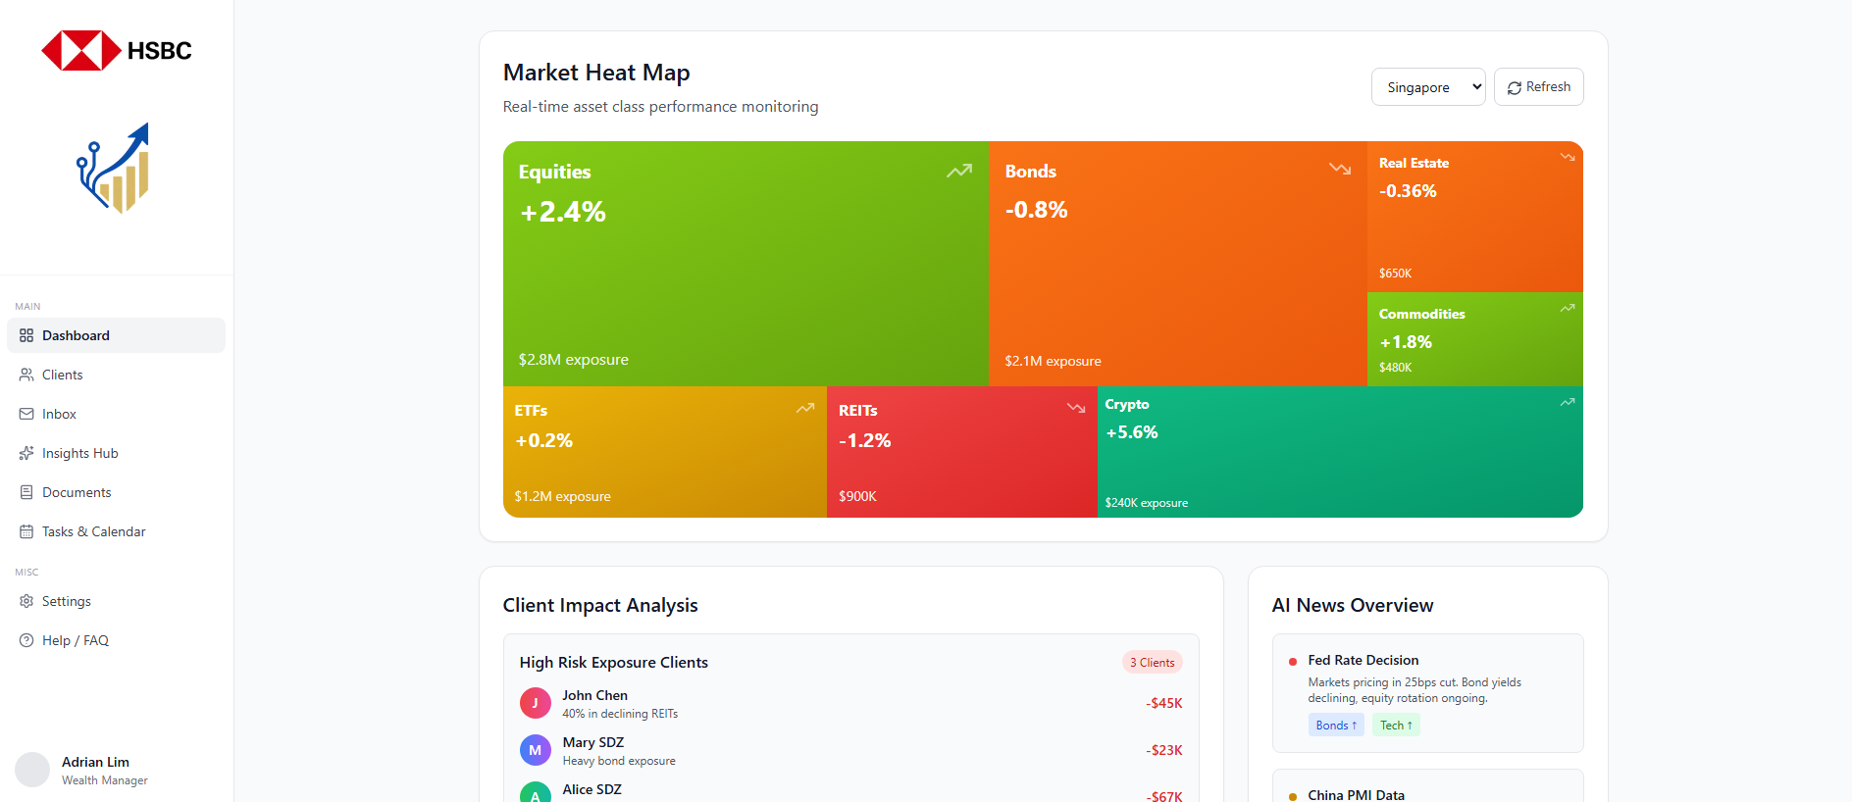
Task: Click the Alice SDZ client name
Action: pos(592,789)
